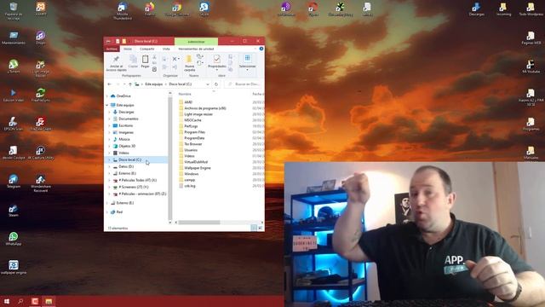Switch to Inicio ribbon tab
The height and width of the screenshot is (307, 545).
click(x=128, y=49)
